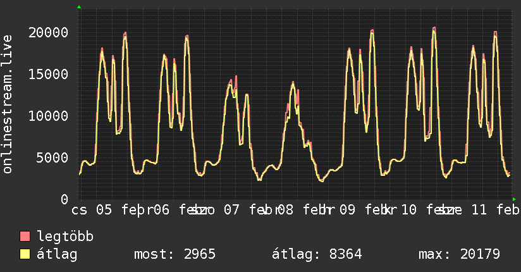Screen dimensions: 521x272
Task: Click the 10000 y-axis label
Action: (48, 116)
